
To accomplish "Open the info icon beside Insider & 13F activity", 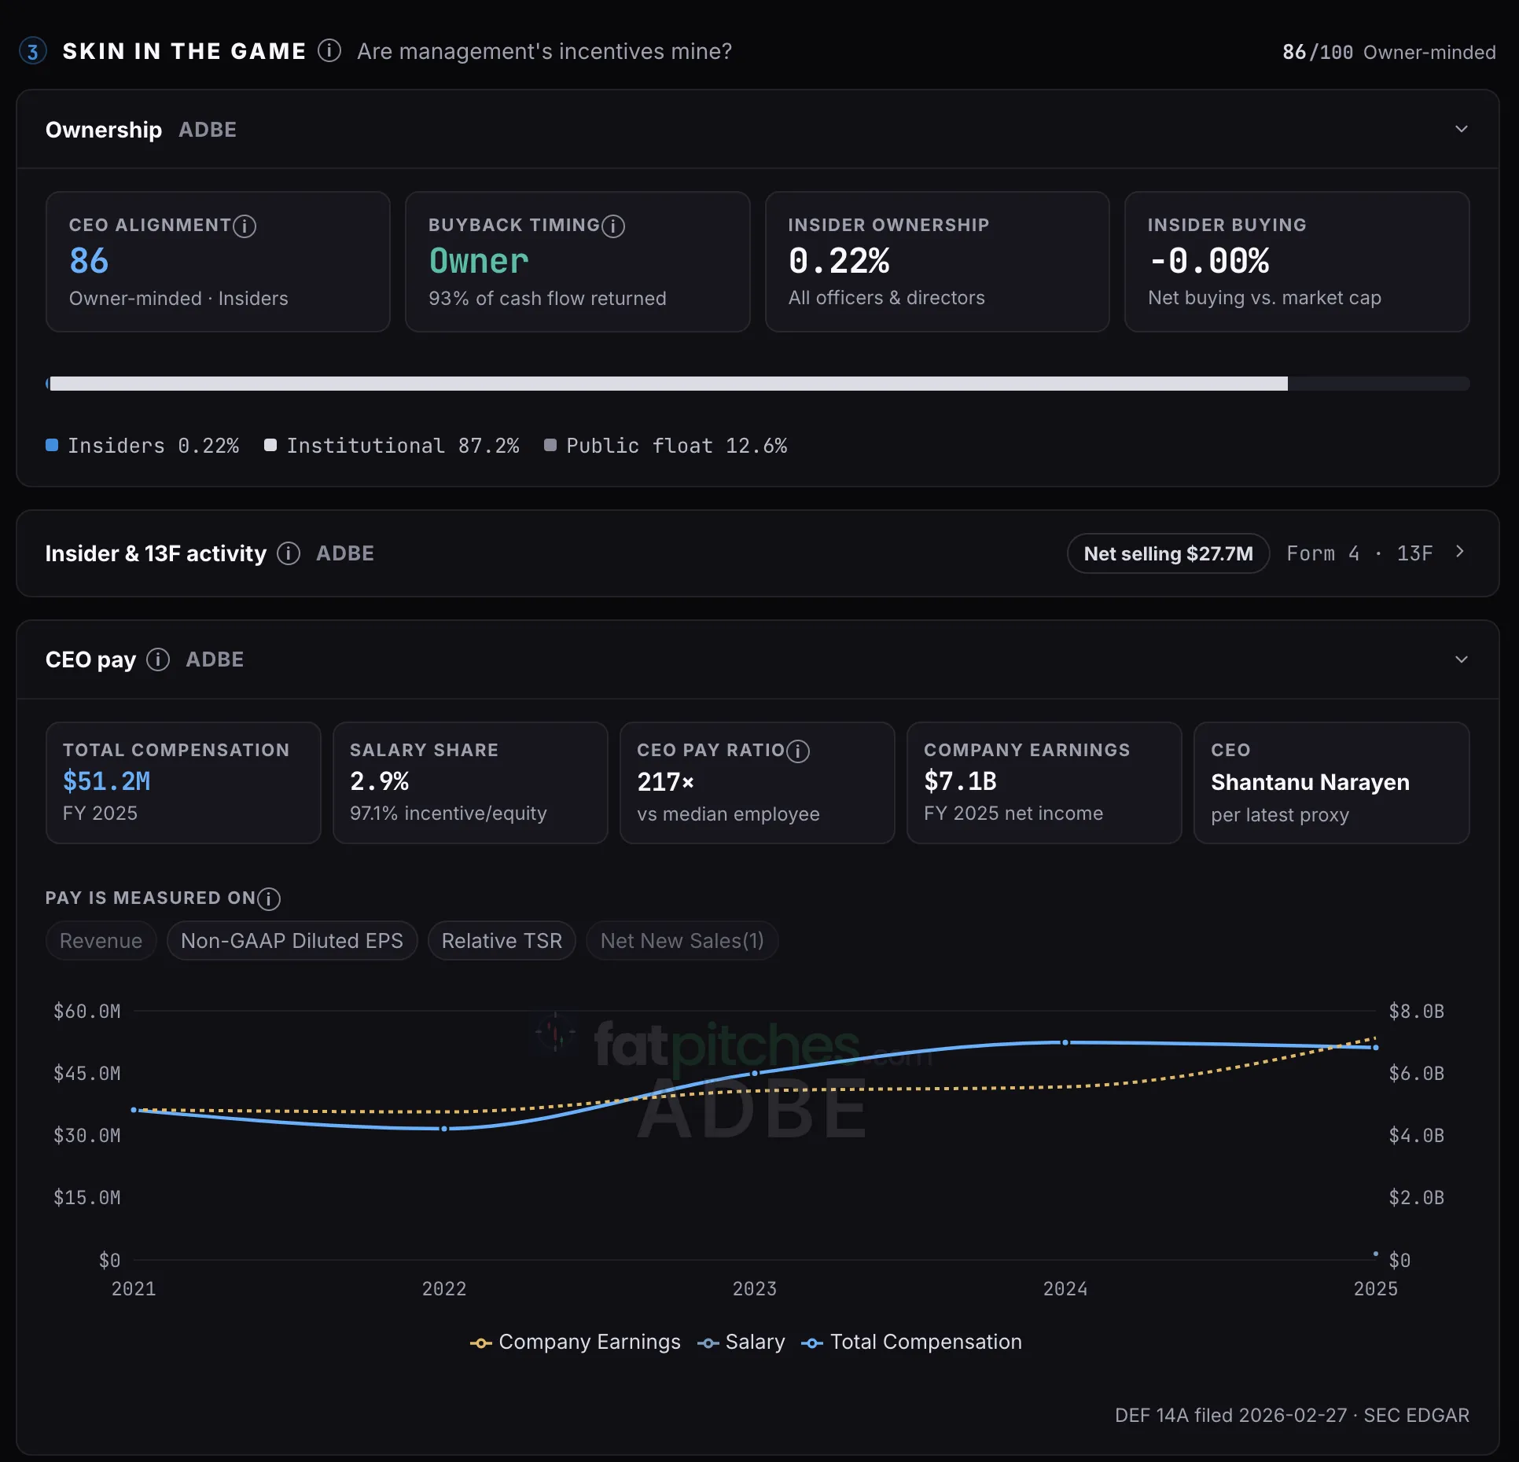I will [289, 553].
